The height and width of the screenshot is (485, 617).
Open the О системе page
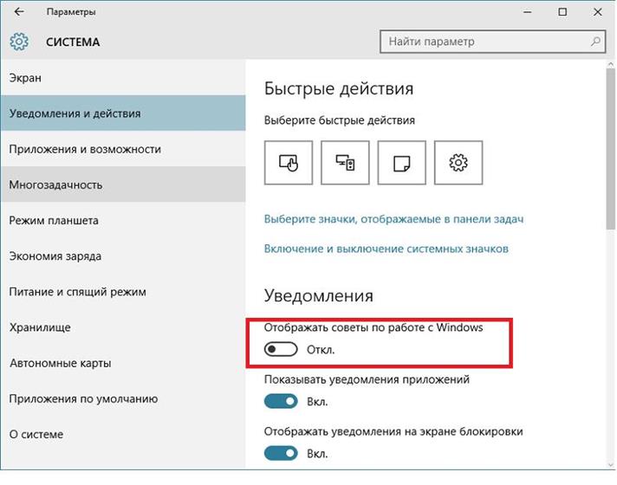click(36, 434)
